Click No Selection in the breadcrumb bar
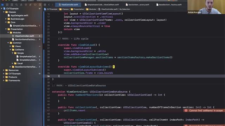Image resolution: width=225 pixels, height=126 pixels. pos(125,9)
